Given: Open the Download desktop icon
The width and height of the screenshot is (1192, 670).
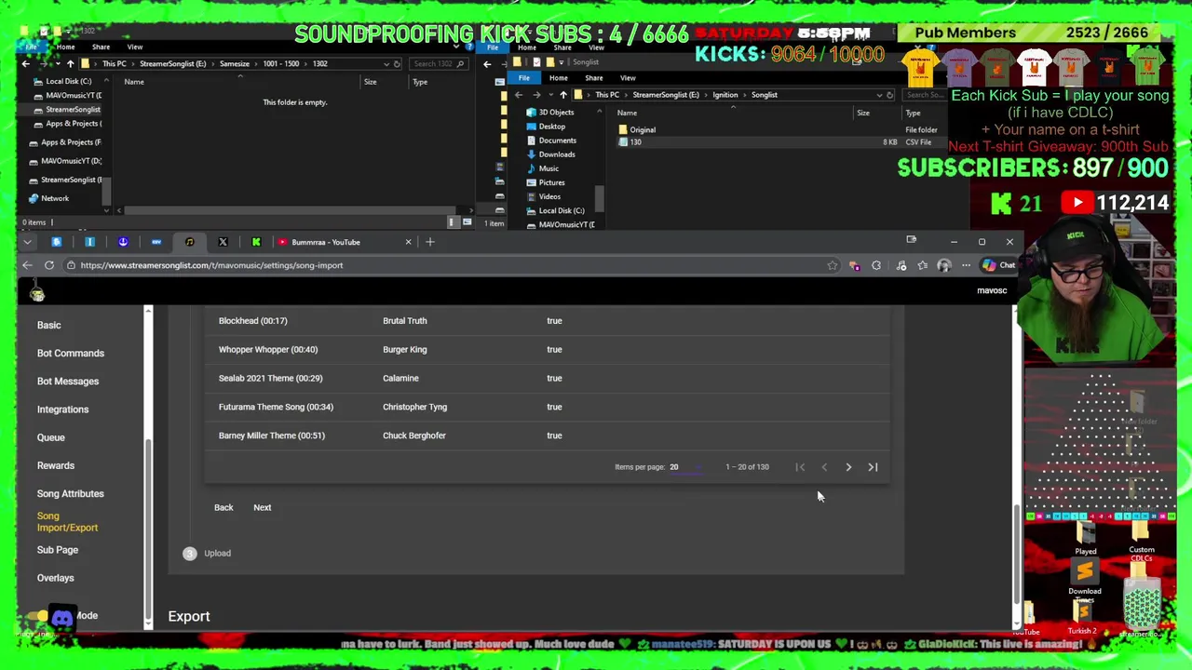Looking at the screenshot, I should [x=1085, y=579].
